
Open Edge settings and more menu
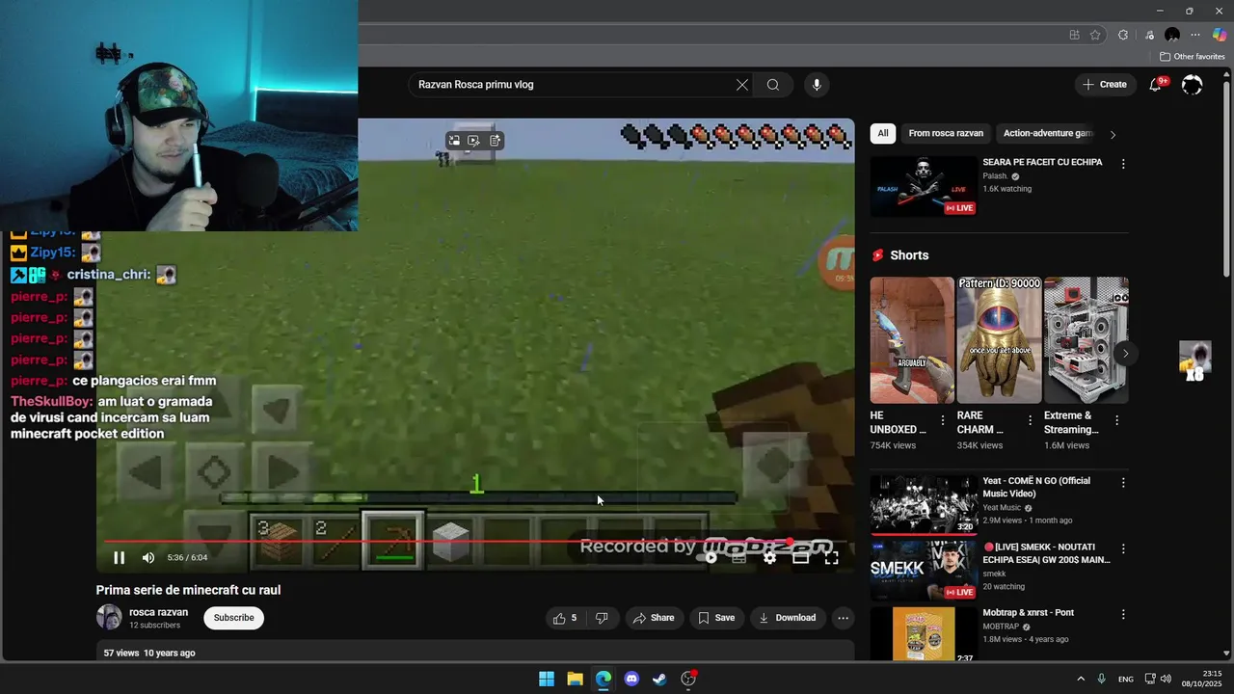[x=1195, y=35]
